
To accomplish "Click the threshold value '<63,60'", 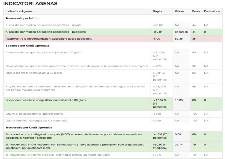I will [158, 25].
